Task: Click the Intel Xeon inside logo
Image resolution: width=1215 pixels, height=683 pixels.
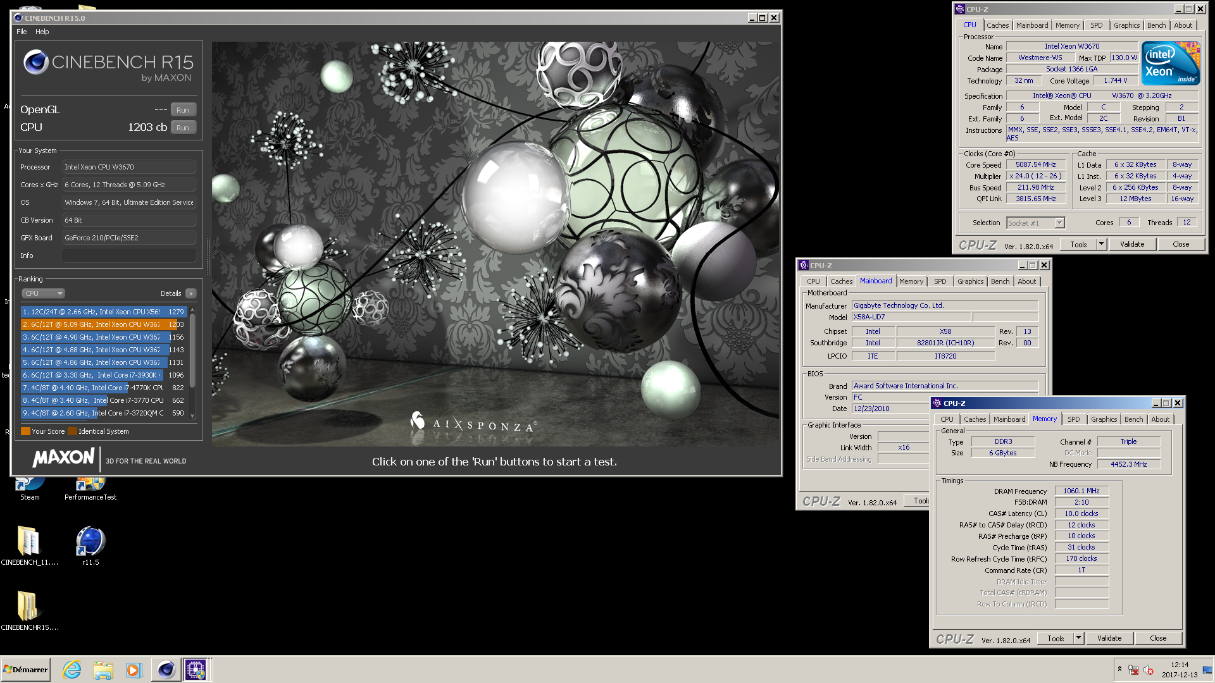Action: pos(1170,63)
